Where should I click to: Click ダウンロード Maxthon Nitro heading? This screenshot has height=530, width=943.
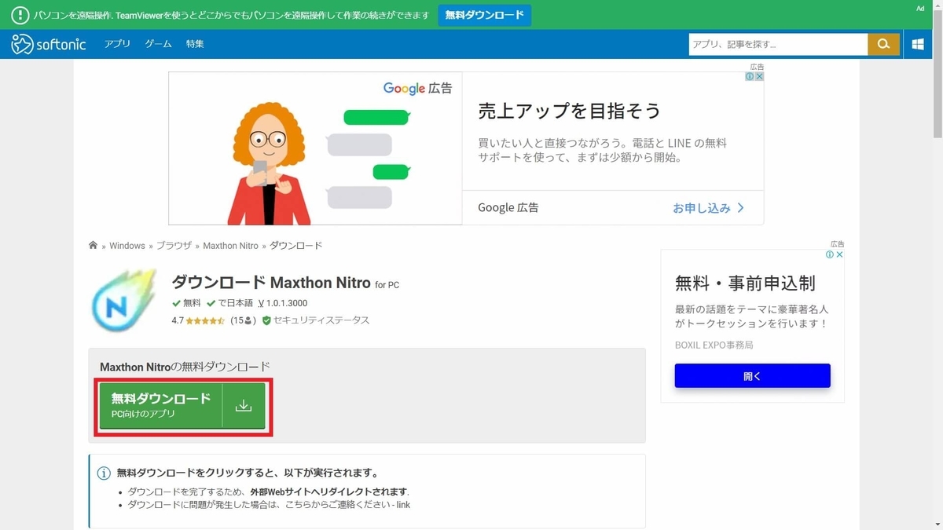pos(271,283)
